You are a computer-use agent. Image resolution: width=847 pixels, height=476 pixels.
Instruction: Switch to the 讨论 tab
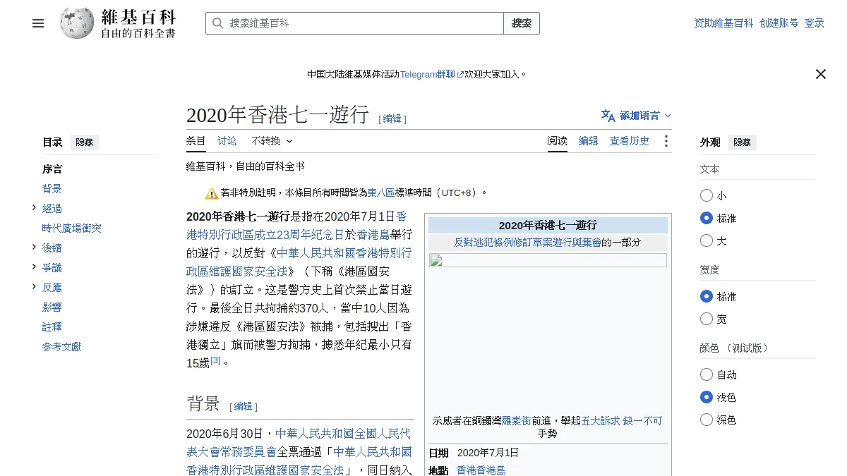coord(227,141)
